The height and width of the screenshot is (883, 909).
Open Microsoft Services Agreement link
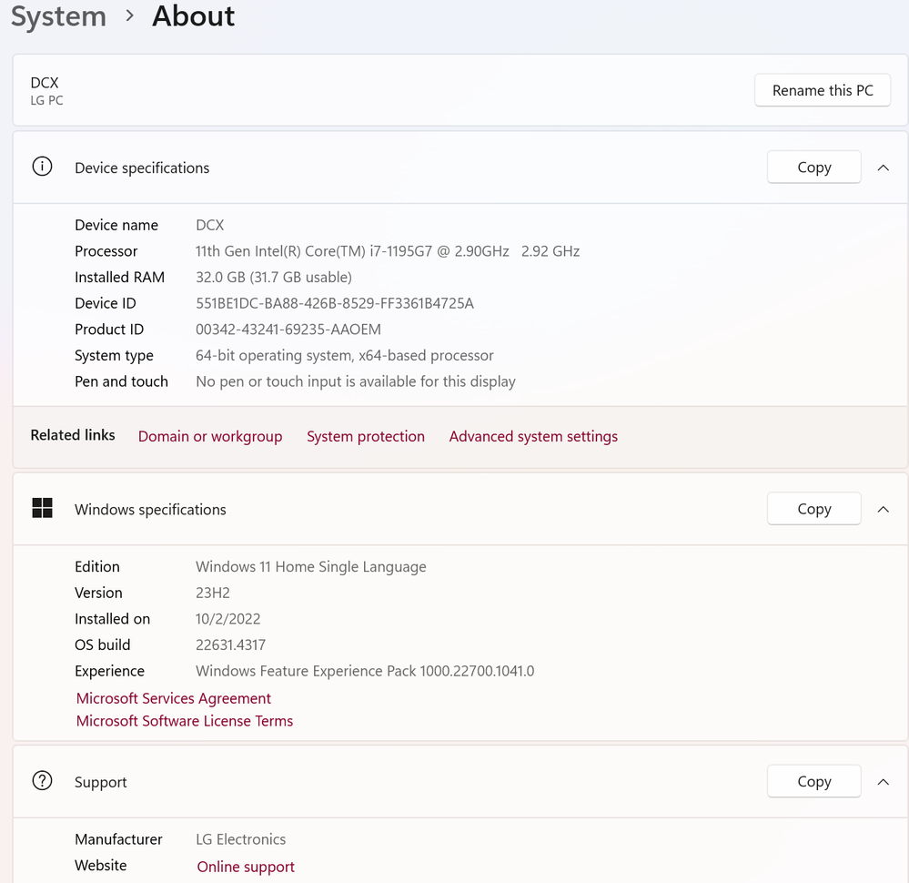[x=173, y=698]
